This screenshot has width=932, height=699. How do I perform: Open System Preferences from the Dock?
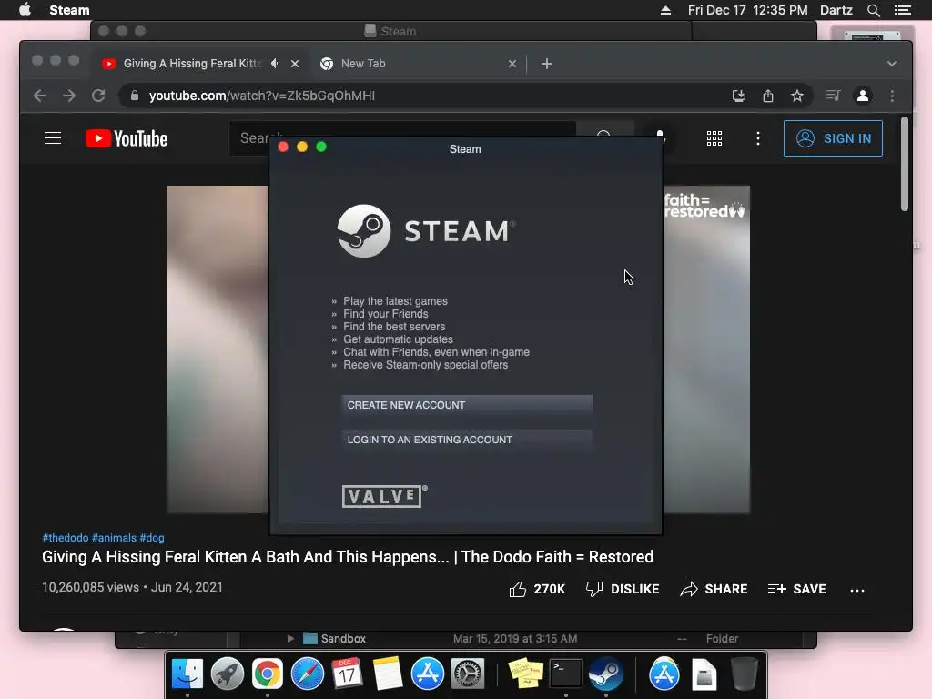(468, 674)
